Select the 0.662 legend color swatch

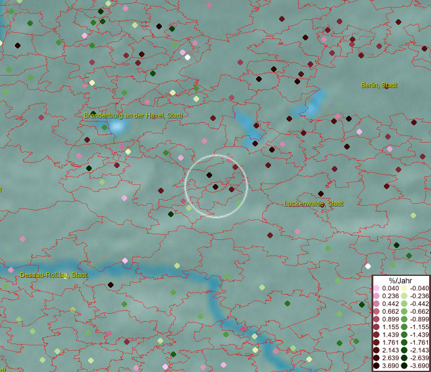376,312
